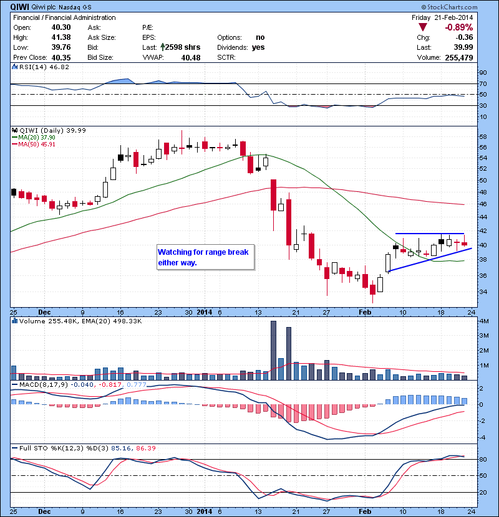Click the Options: no entry
The height and width of the screenshot is (517, 499).
click(241, 37)
